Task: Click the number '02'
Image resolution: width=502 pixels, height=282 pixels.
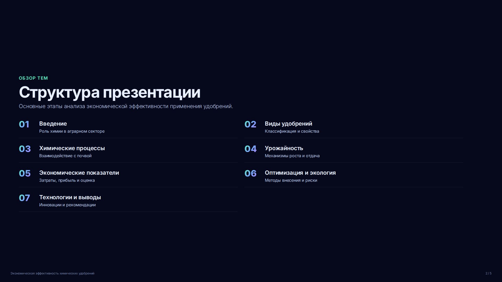Action: tap(250, 124)
